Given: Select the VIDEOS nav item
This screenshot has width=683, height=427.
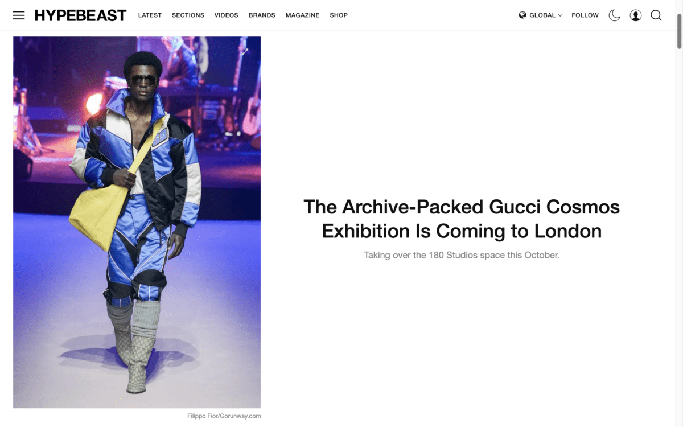Looking at the screenshot, I should [x=227, y=15].
